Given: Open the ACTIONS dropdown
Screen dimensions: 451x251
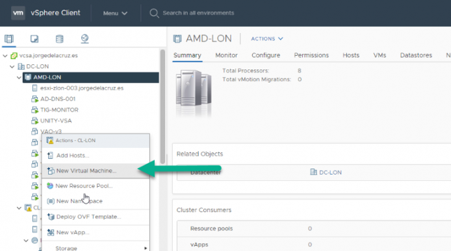Looking at the screenshot, I should (x=267, y=39).
